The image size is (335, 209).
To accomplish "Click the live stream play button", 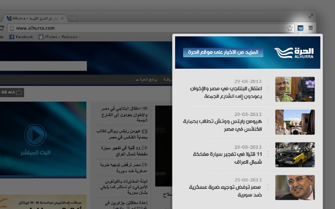I will click(35, 135).
